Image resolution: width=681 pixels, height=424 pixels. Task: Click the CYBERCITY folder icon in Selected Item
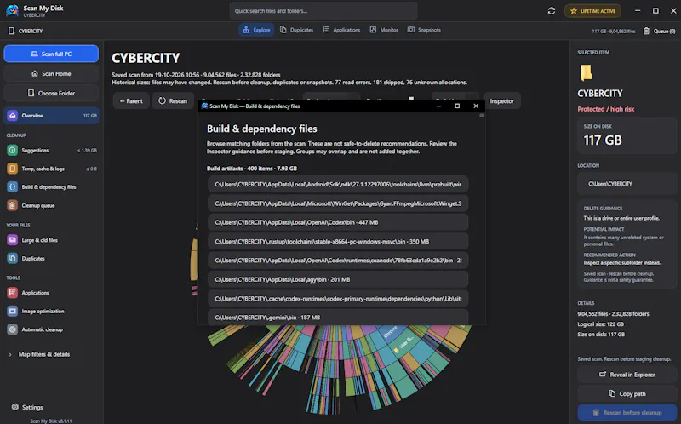coord(586,72)
